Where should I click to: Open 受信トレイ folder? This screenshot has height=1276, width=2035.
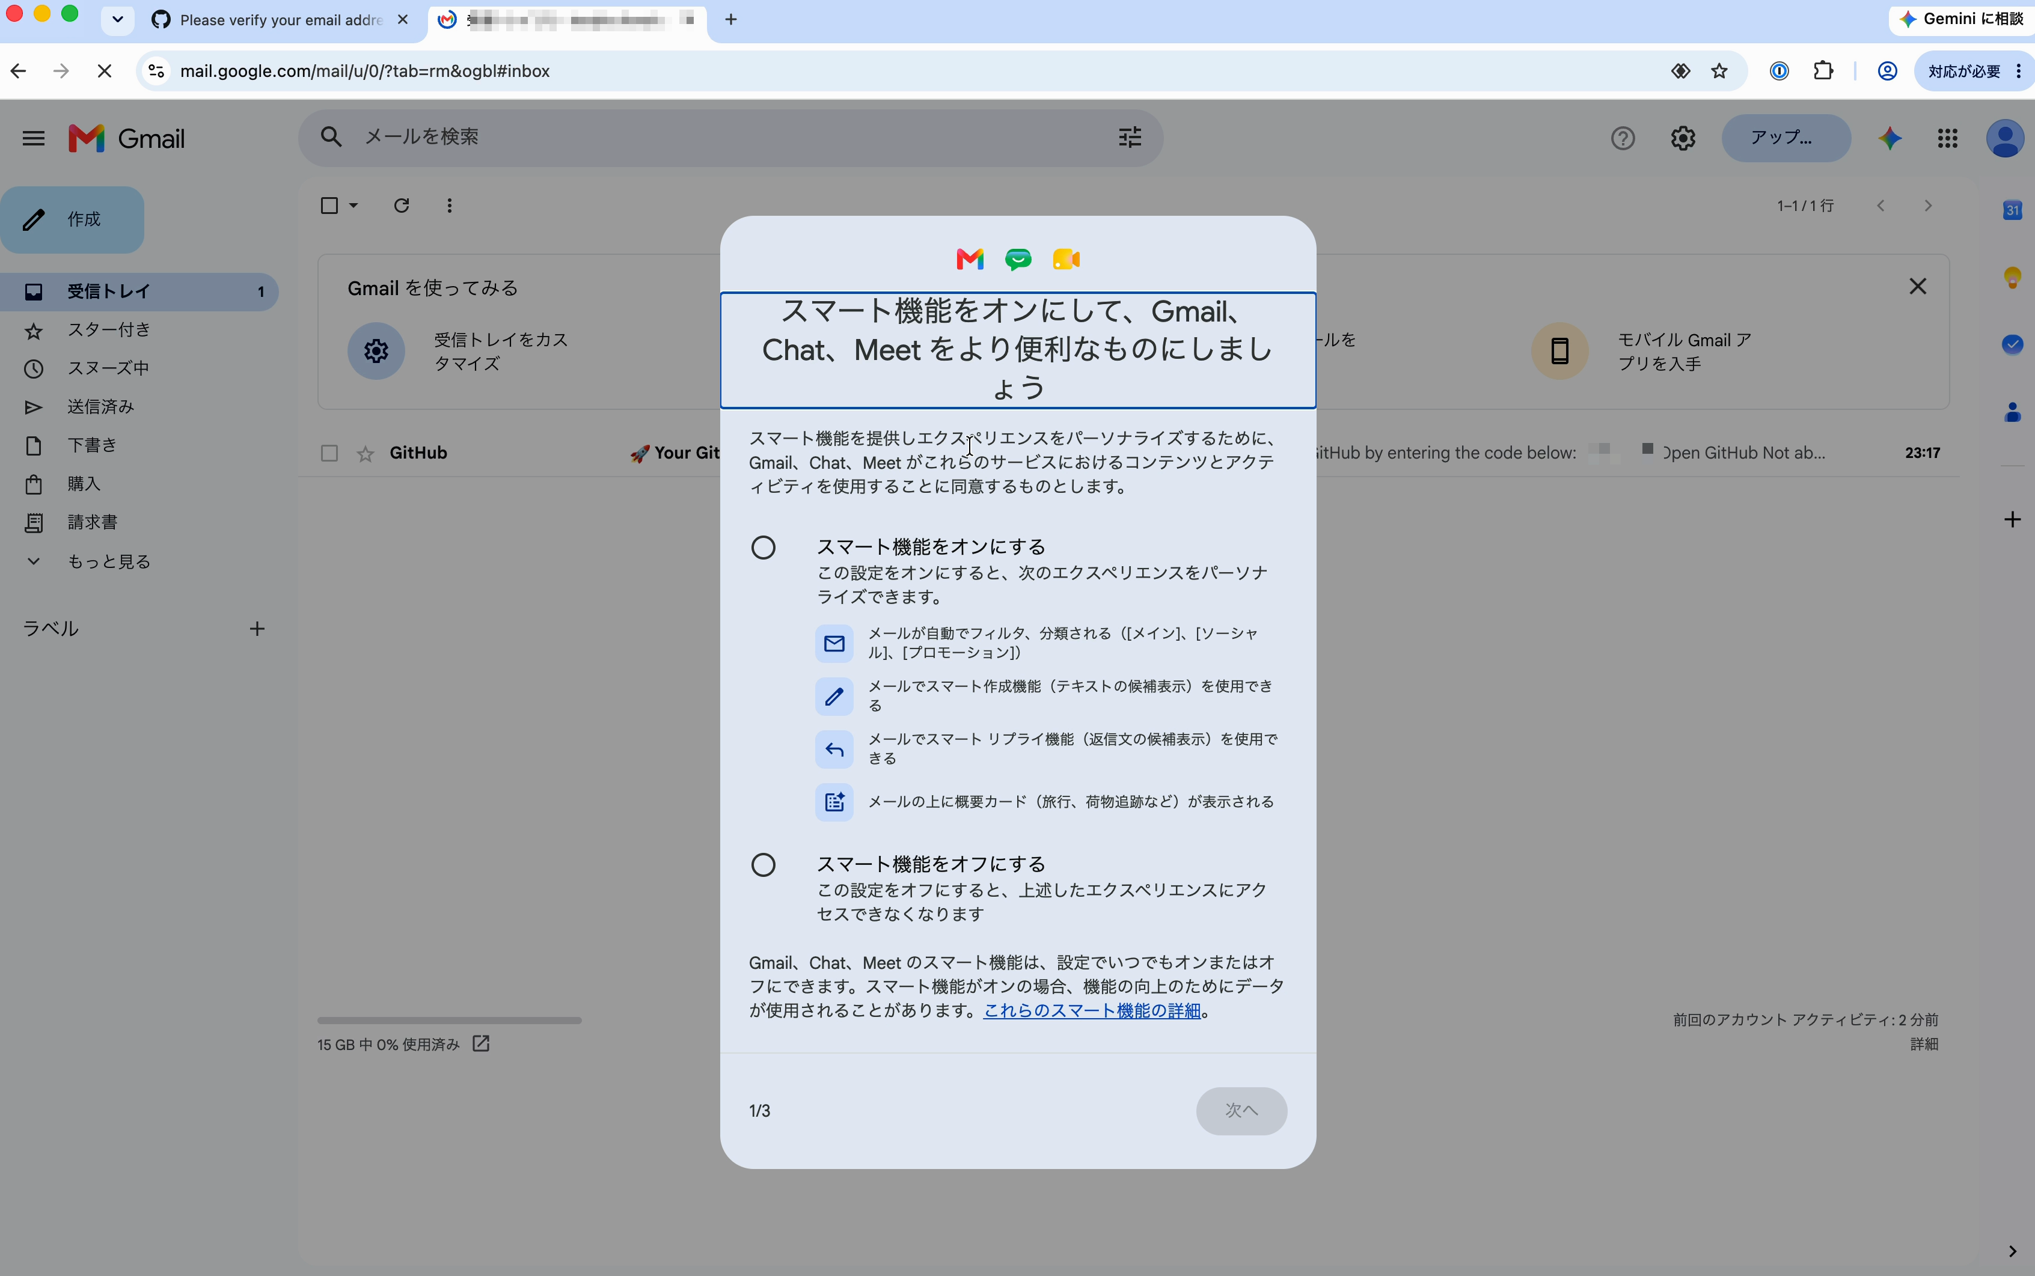tap(139, 291)
